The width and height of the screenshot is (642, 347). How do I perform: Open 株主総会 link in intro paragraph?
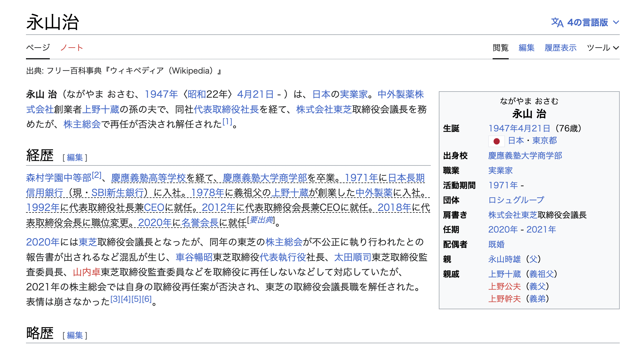coord(82,124)
